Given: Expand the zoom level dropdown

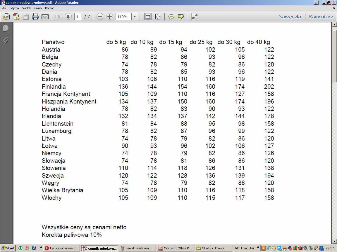Looking at the screenshot, I should pyautogui.click(x=135, y=17).
